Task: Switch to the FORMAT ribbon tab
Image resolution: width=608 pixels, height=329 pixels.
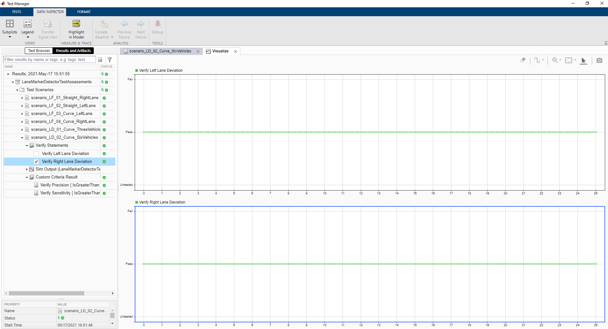Action: point(84,12)
